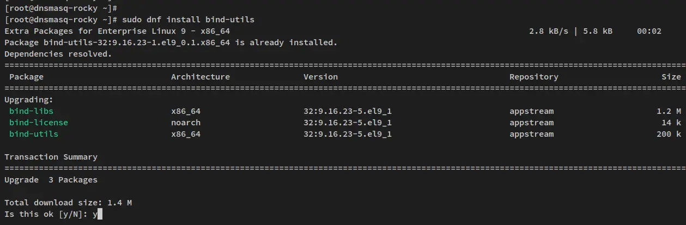Click the 'Transaction Summary' heading
Viewport: 686px width, 225px height.
tap(51, 157)
